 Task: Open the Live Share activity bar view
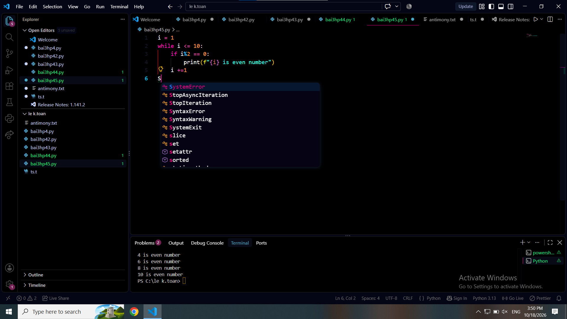9,135
